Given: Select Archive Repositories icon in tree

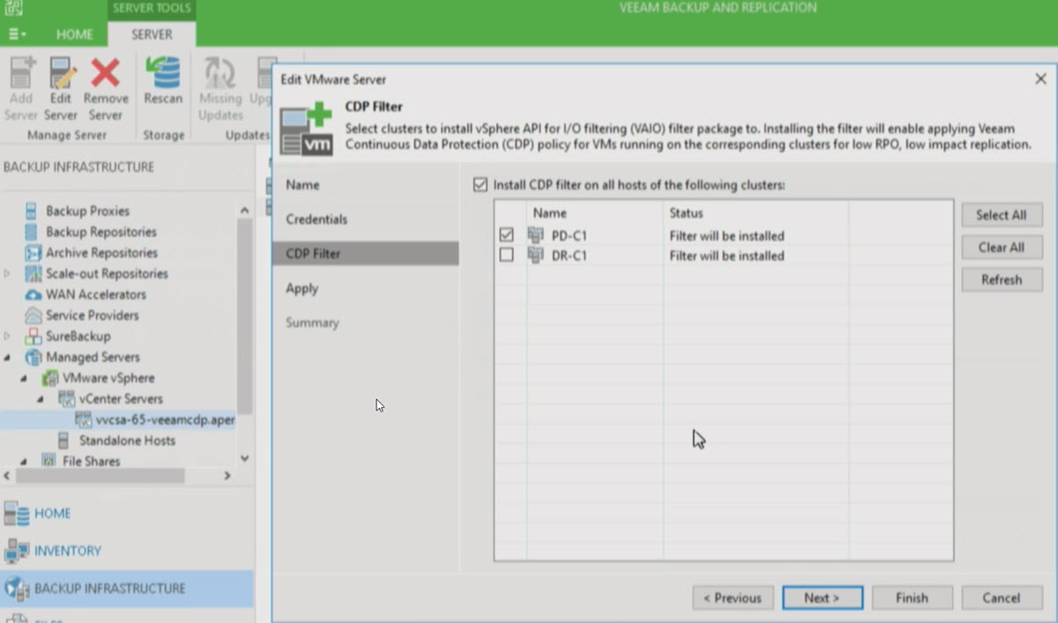Looking at the screenshot, I should coord(33,253).
